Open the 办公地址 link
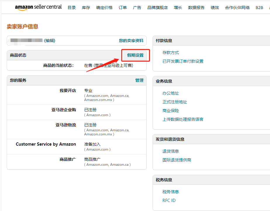 coord(171,93)
